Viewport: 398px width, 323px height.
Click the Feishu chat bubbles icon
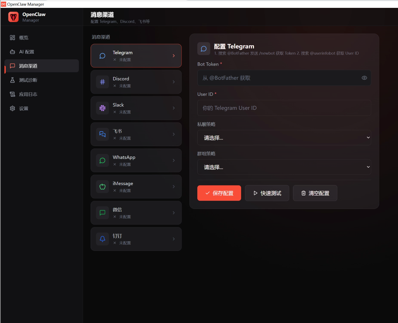(102, 134)
